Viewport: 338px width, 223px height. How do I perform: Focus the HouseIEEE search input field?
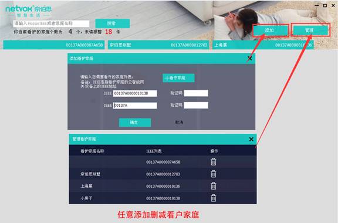pyautogui.click(x=51, y=23)
